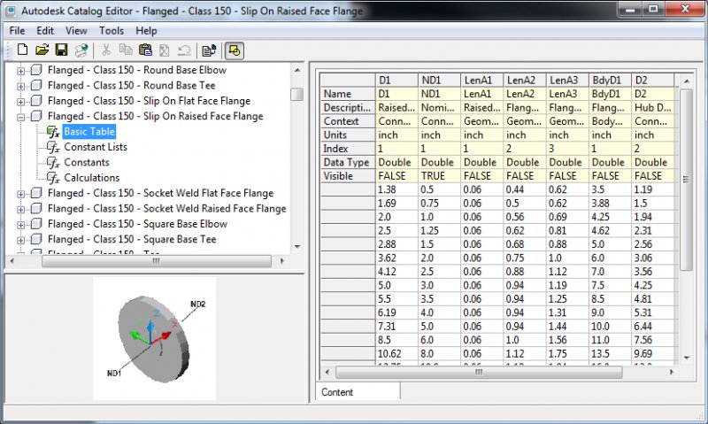Click part icon beside Slip On Raised Face Flange
708x424 pixels.
pyautogui.click(x=36, y=116)
